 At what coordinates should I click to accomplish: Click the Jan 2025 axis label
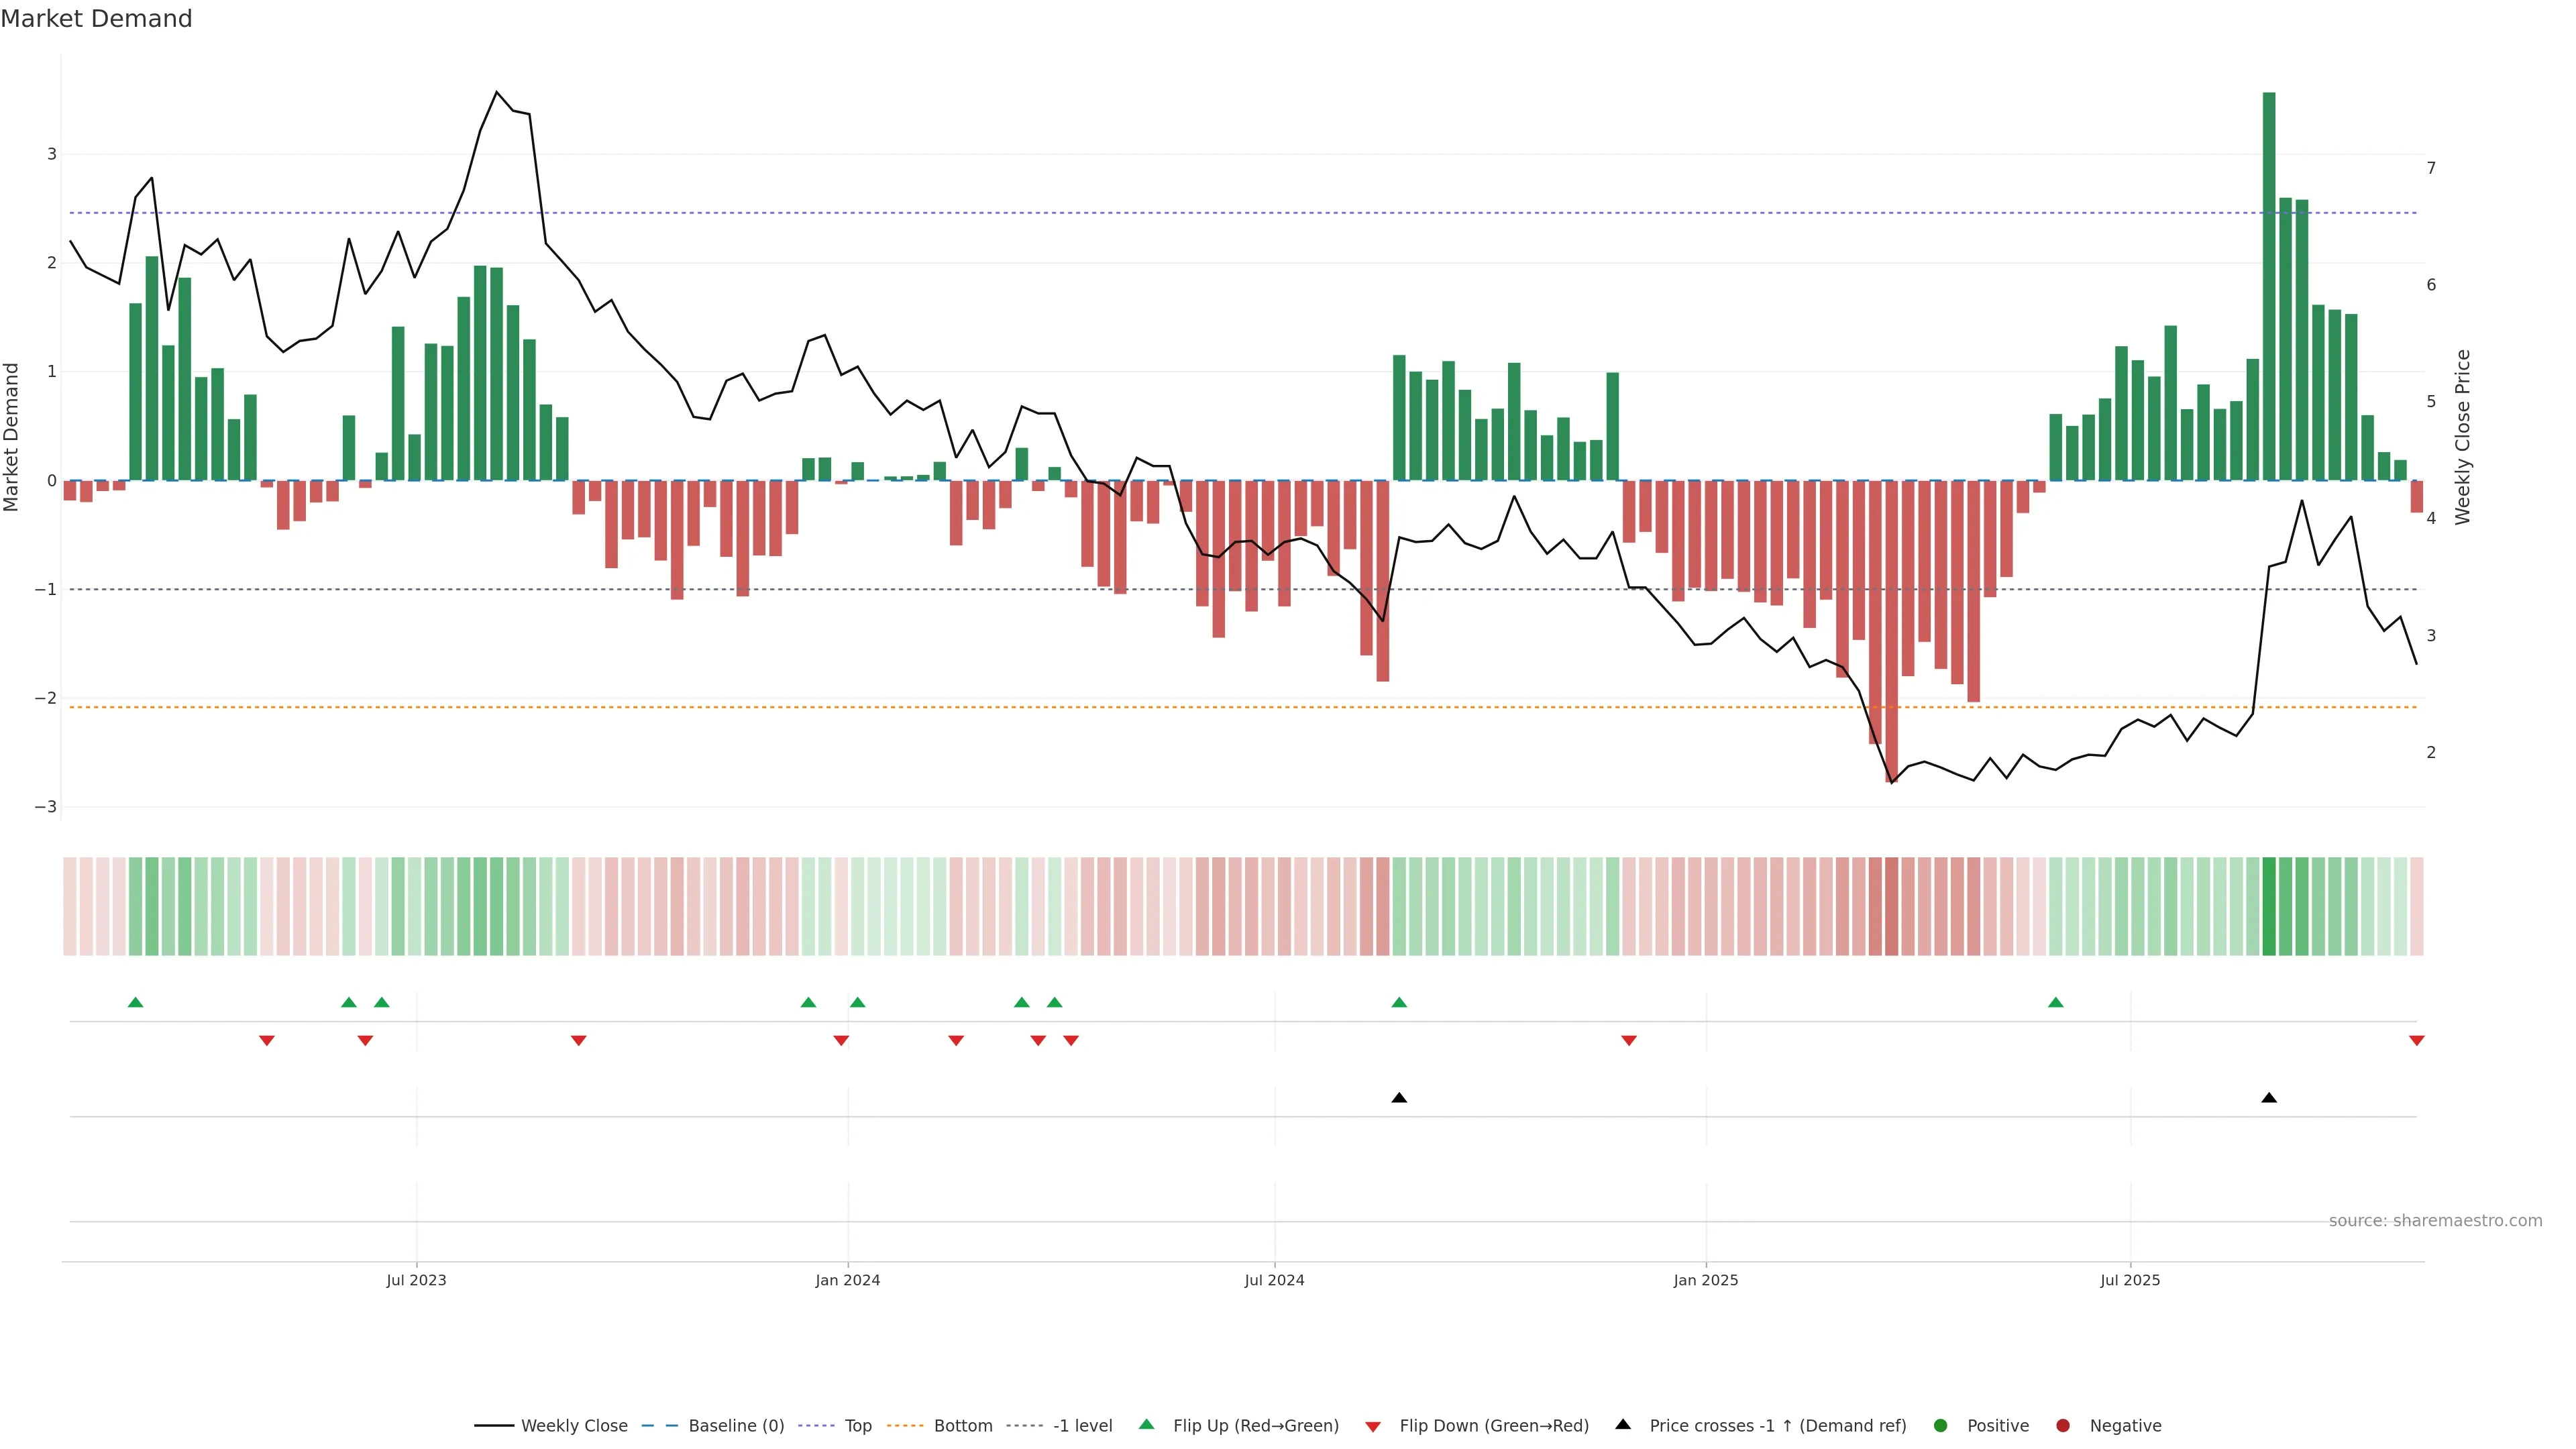[x=1705, y=1280]
